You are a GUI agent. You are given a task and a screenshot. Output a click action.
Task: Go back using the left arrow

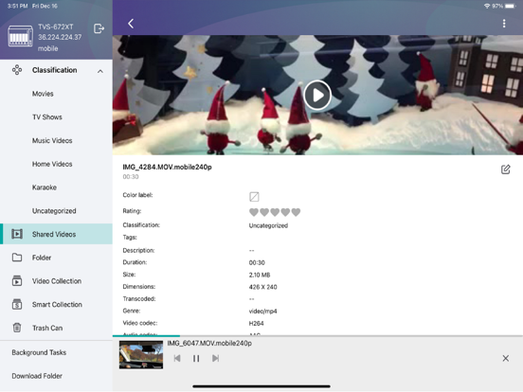[x=131, y=24]
